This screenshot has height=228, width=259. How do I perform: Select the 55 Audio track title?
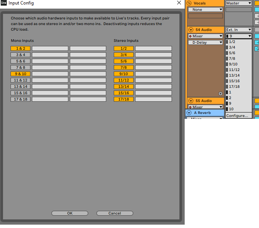pyautogui.click(x=204, y=101)
